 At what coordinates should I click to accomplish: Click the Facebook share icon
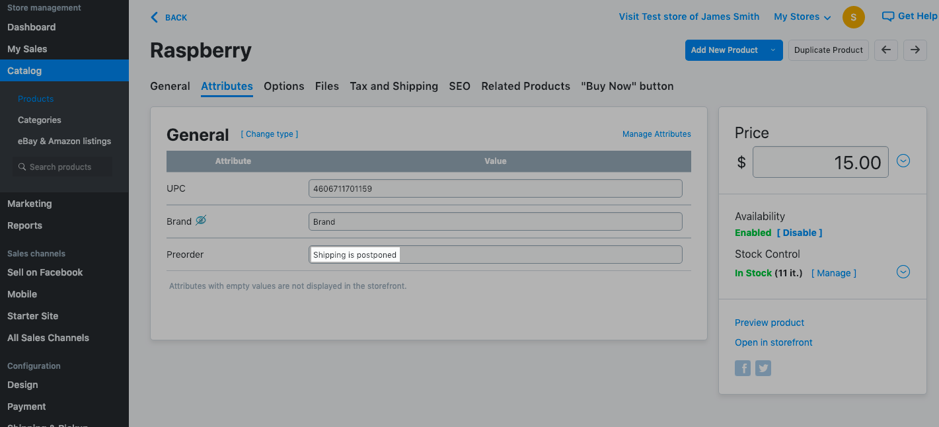coord(743,368)
